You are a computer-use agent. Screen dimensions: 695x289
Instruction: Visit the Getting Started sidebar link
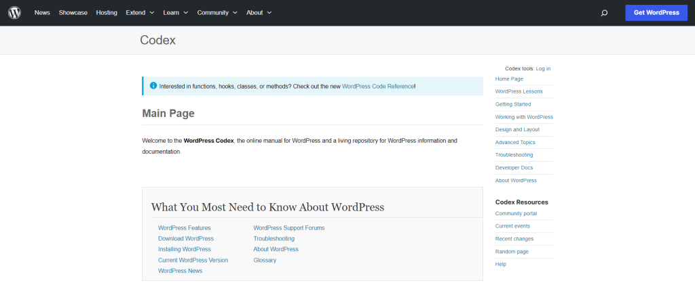click(x=513, y=104)
